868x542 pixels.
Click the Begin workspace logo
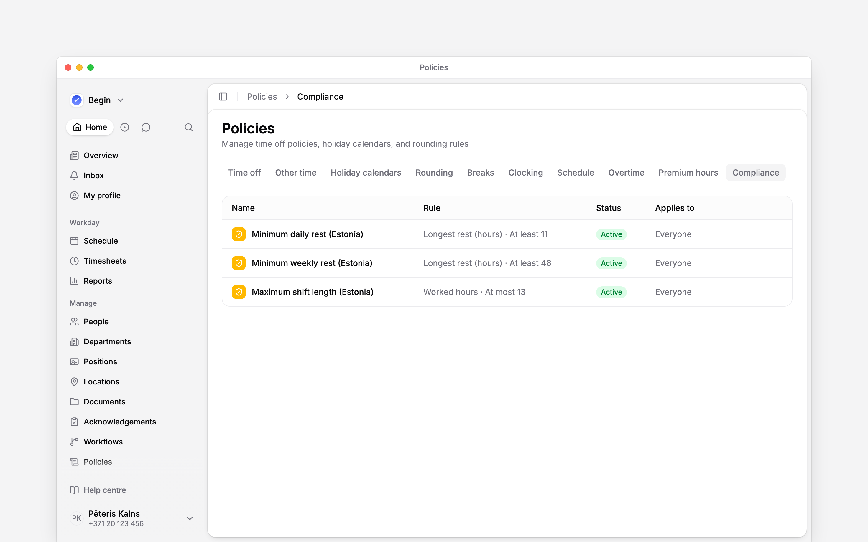click(x=77, y=100)
